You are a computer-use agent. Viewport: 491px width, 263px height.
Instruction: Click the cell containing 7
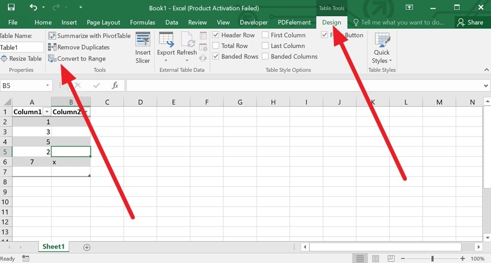point(32,162)
